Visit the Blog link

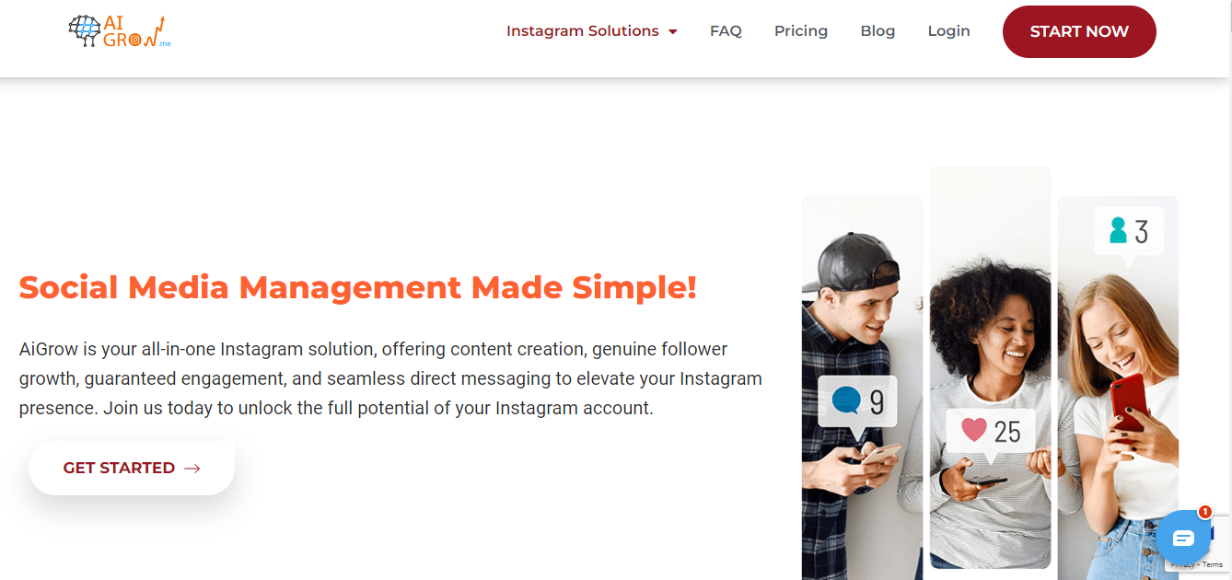pyautogui.click(x=878, y=31)
